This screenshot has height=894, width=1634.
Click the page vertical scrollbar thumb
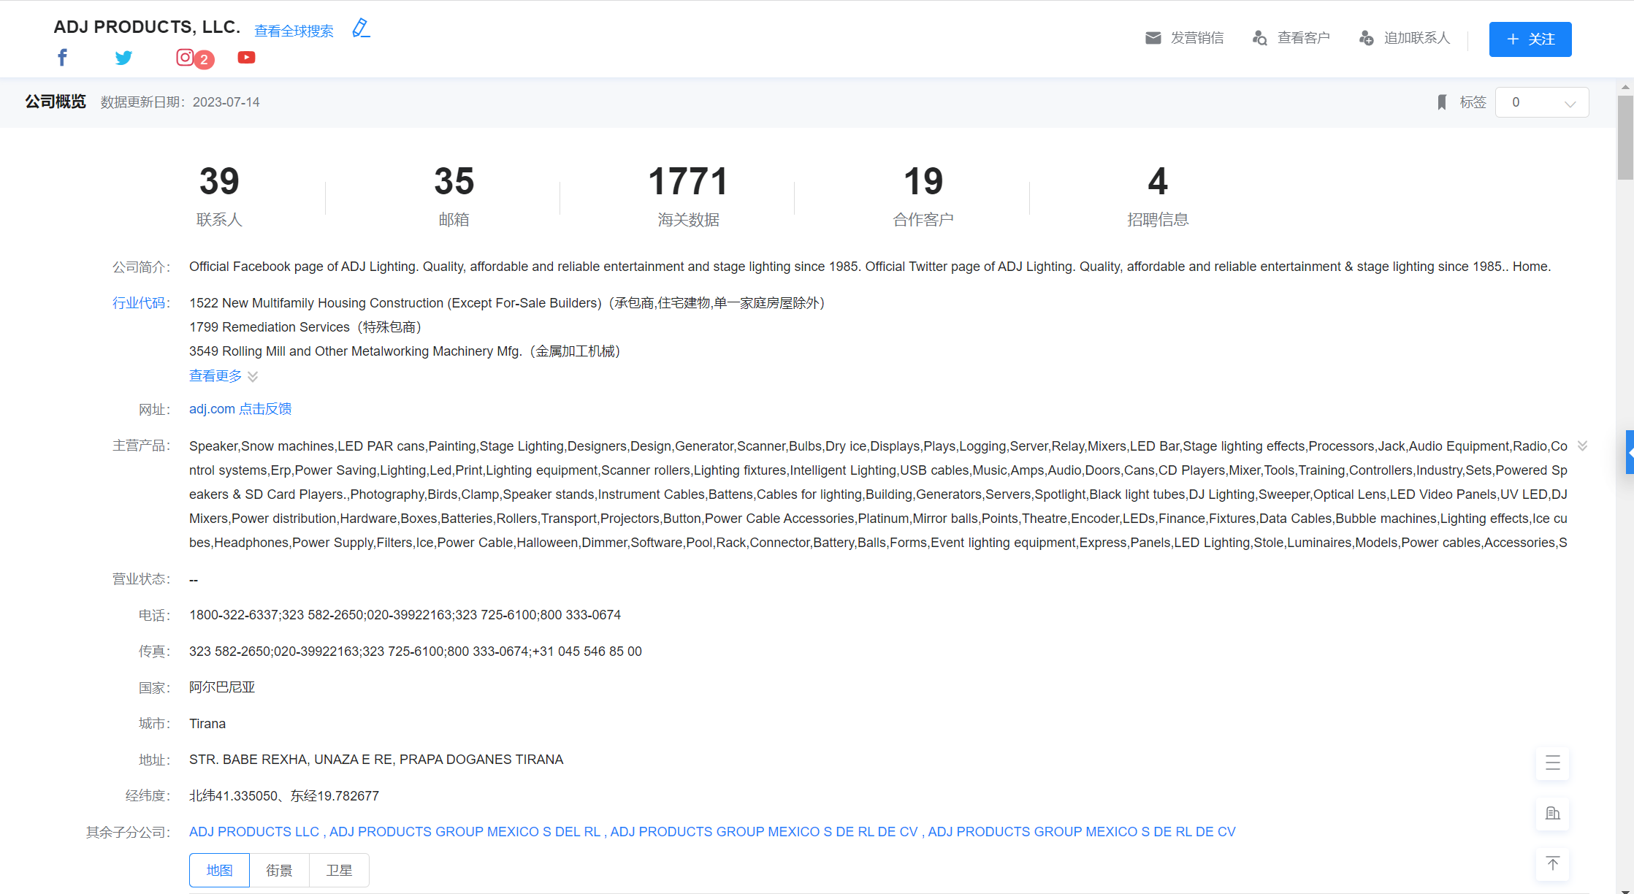click(x=1625, y=137)
